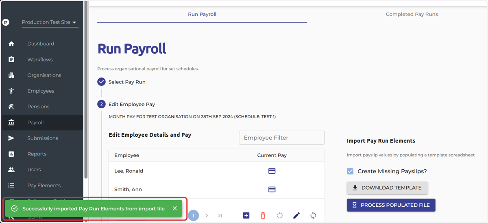Click the completed Select Pay Run step checkmark
Viewport: 488px width, 223px height.
pyautogui.click(x=101, y=82)
